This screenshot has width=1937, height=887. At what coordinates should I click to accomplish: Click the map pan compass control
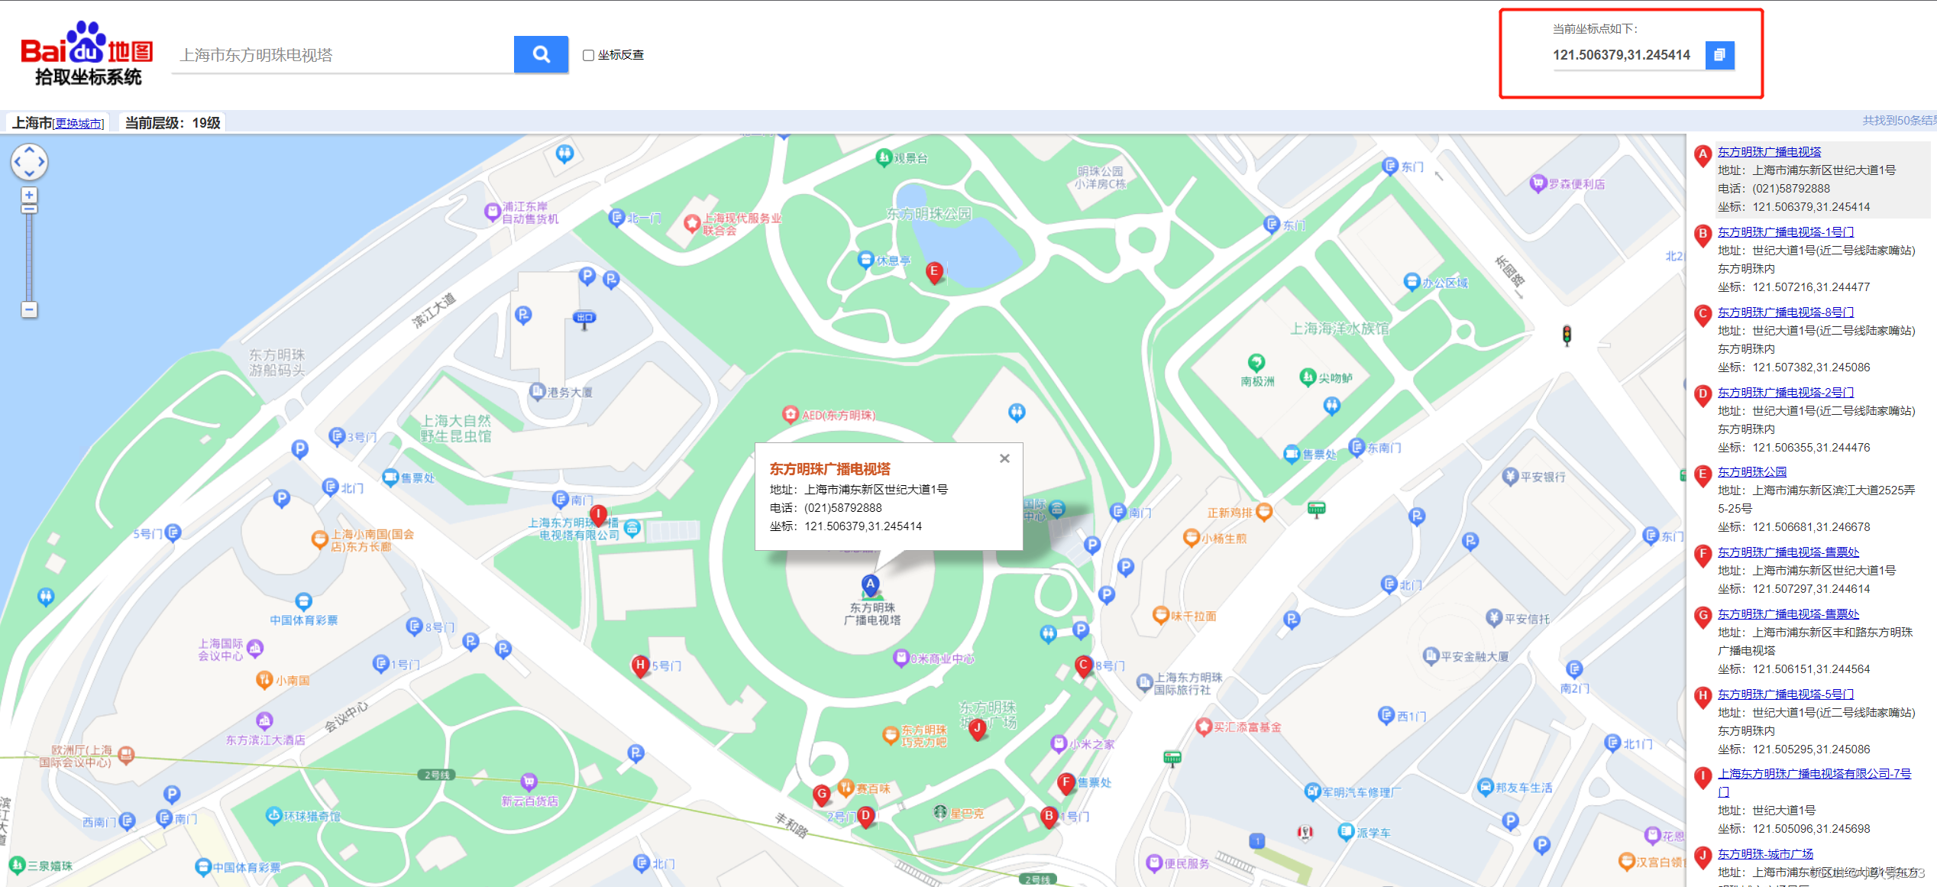[x=29, y=162]
